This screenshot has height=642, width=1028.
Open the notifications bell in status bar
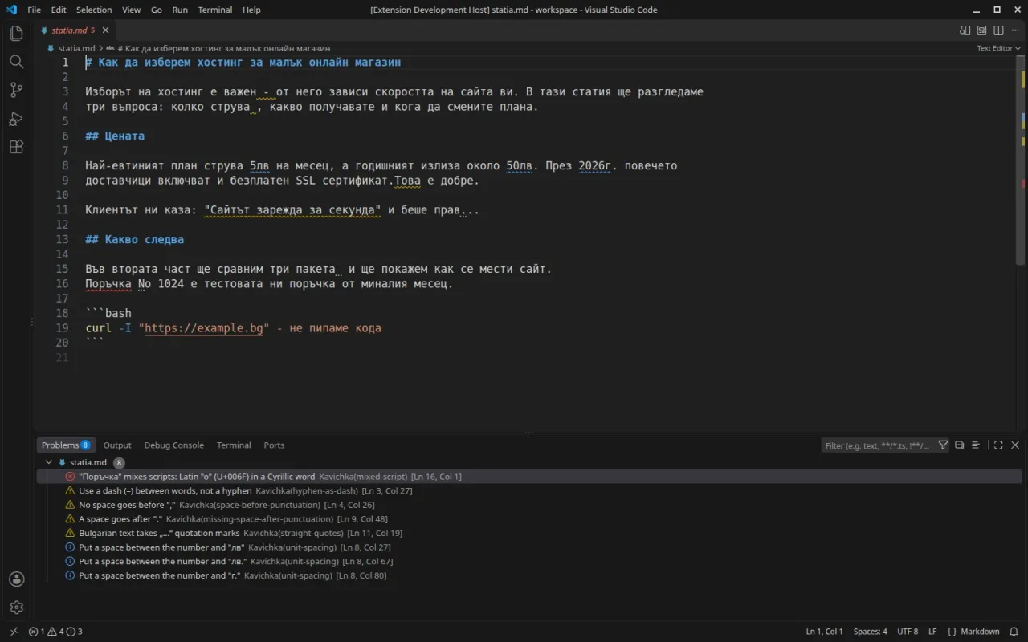(1014, 632)
